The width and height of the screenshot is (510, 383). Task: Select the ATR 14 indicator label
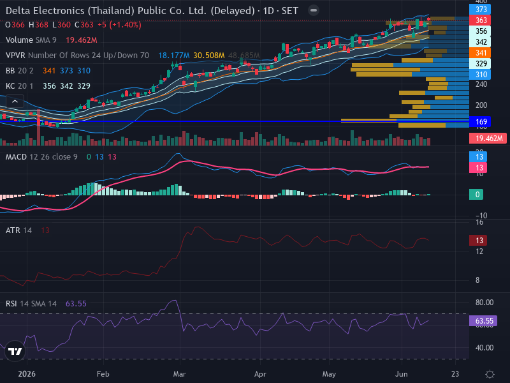click(19, 230)
